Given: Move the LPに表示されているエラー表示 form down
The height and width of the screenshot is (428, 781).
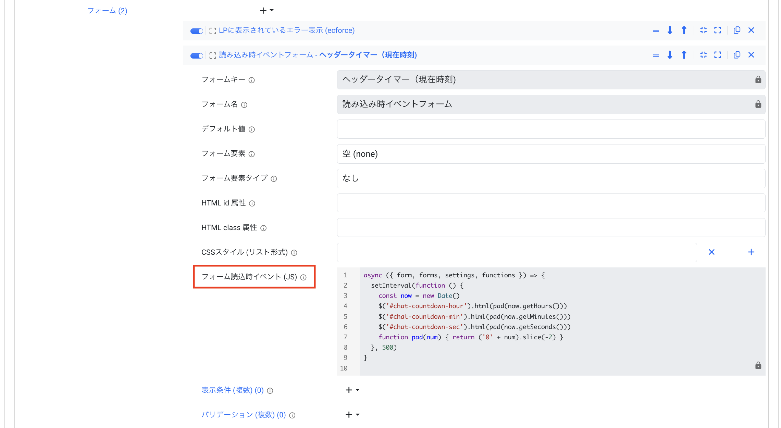Looking at the screenshot, I should tap(670, 30).
